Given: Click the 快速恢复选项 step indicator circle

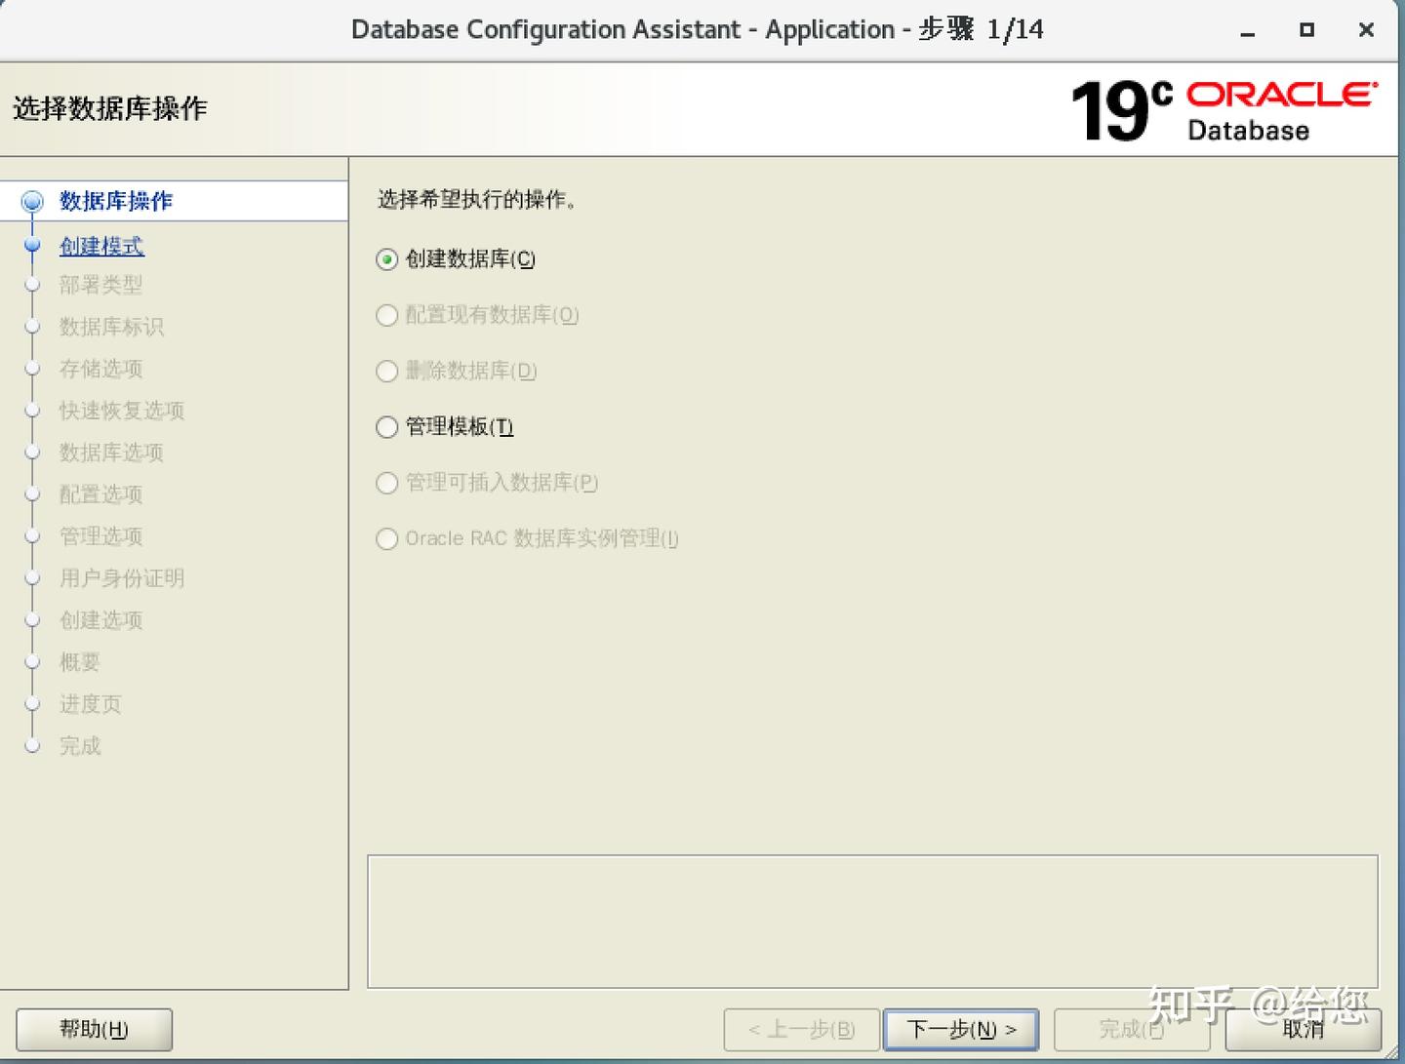Looking at the screenshot, I should (x=32, y=411).
